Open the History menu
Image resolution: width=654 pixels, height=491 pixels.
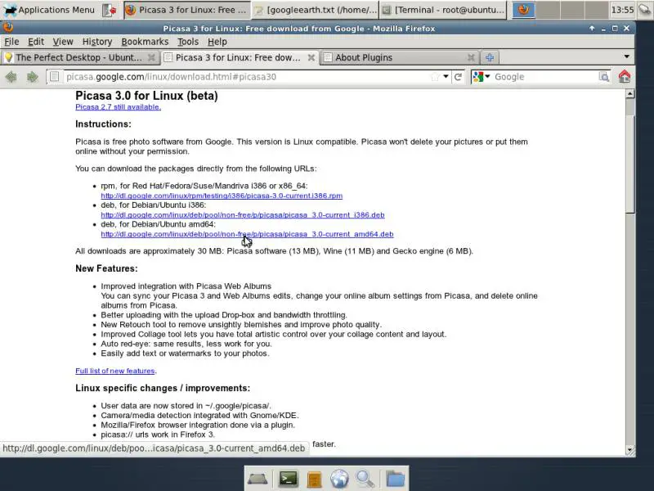(x=97, y=42)
